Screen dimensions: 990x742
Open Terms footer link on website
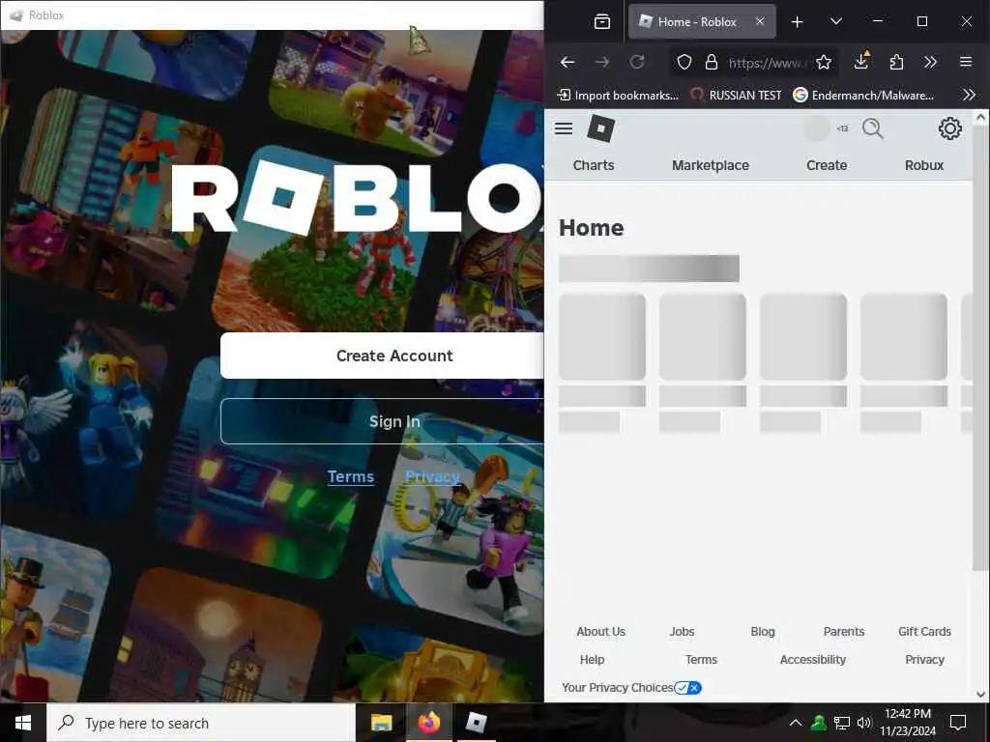click(x=701, y=659)
